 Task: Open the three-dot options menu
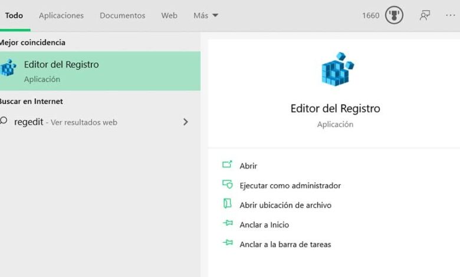tap(451, 15)
